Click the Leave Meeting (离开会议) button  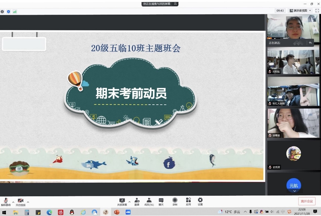[307, 201]
